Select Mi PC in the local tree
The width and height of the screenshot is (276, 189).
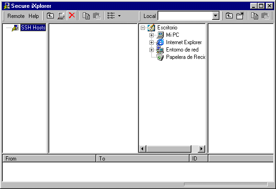[x=172, y=35]
